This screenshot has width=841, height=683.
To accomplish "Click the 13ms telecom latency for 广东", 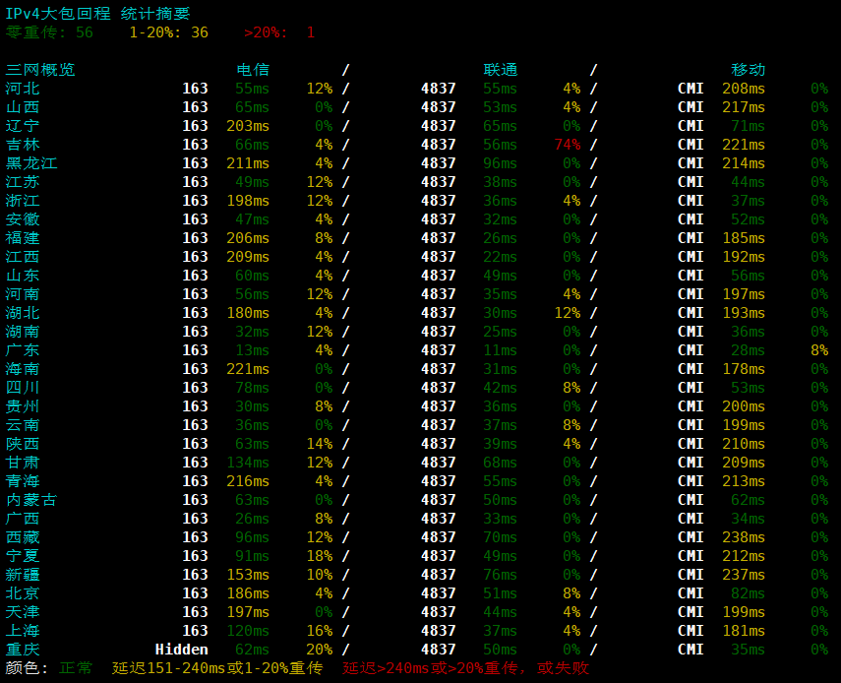I will point(252,350).
